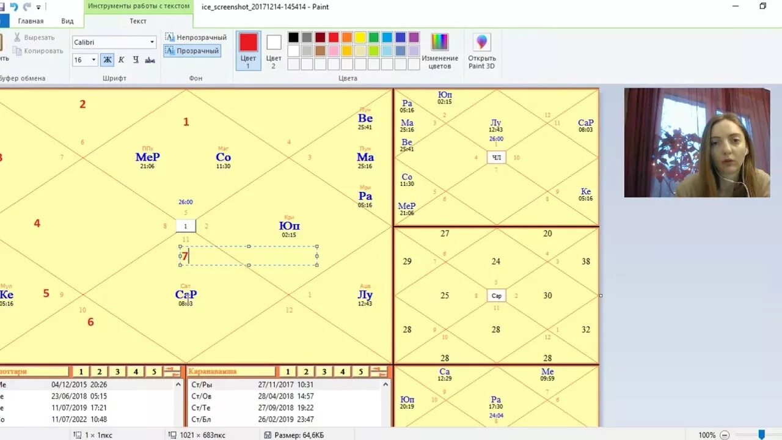Restore the Paint window size
This screenshot has width=782, height=440.
click(762, 6)
